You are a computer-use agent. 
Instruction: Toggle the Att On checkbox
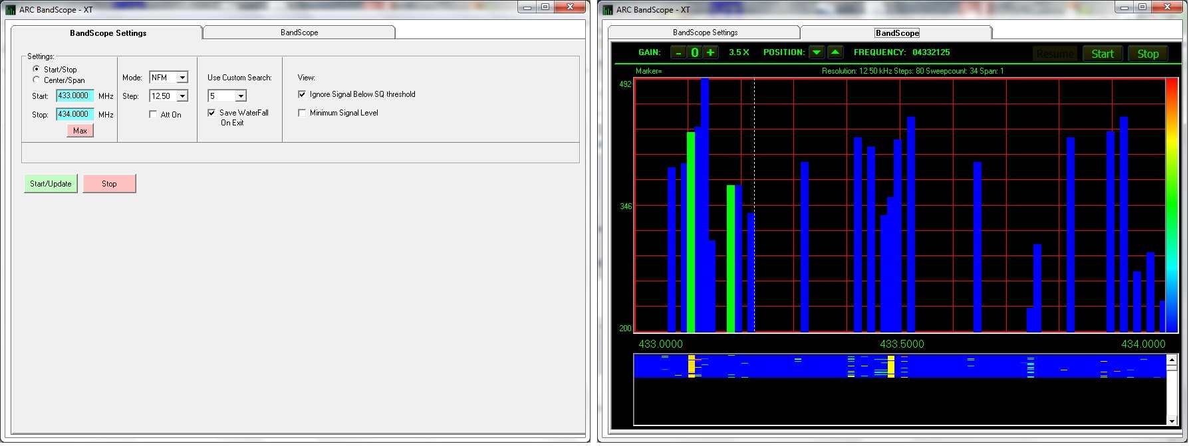(153, 115)
